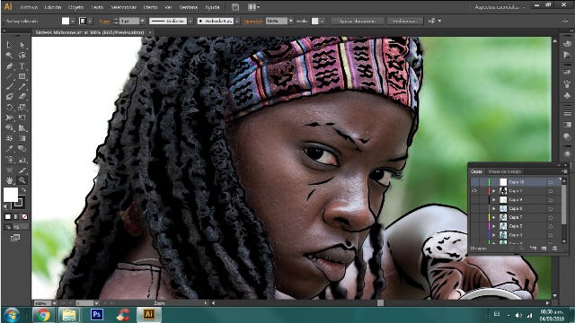The height and width of the screenshot is (323, 575).
Task: Switch to Mesas de trabajo tab
Action: 504,171
